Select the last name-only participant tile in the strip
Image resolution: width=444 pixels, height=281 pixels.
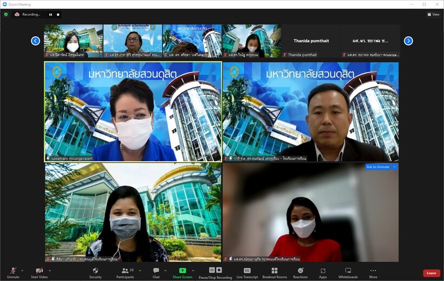click(370, 41)
